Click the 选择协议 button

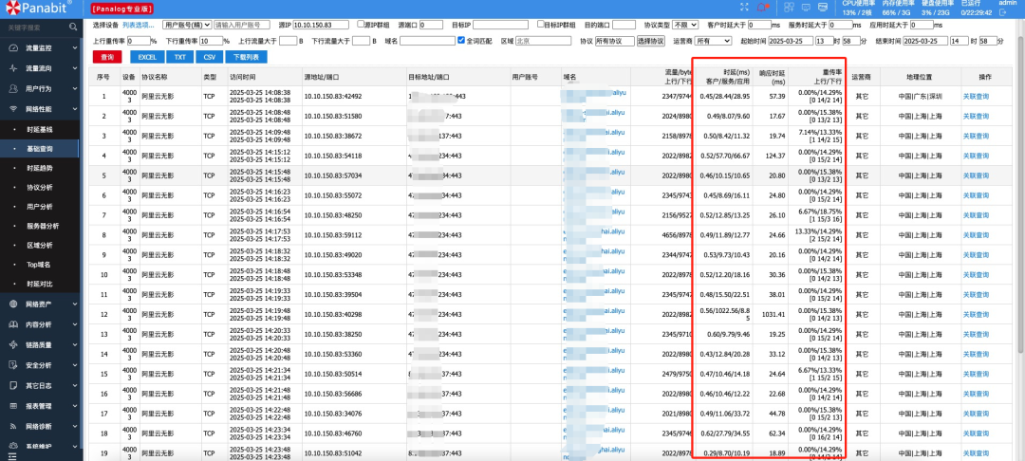click(650, 41)
